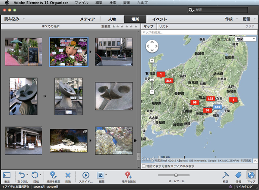259x190 pixels.
Task: Start the スライド slideshow play icon
Action: coord(86,175)
